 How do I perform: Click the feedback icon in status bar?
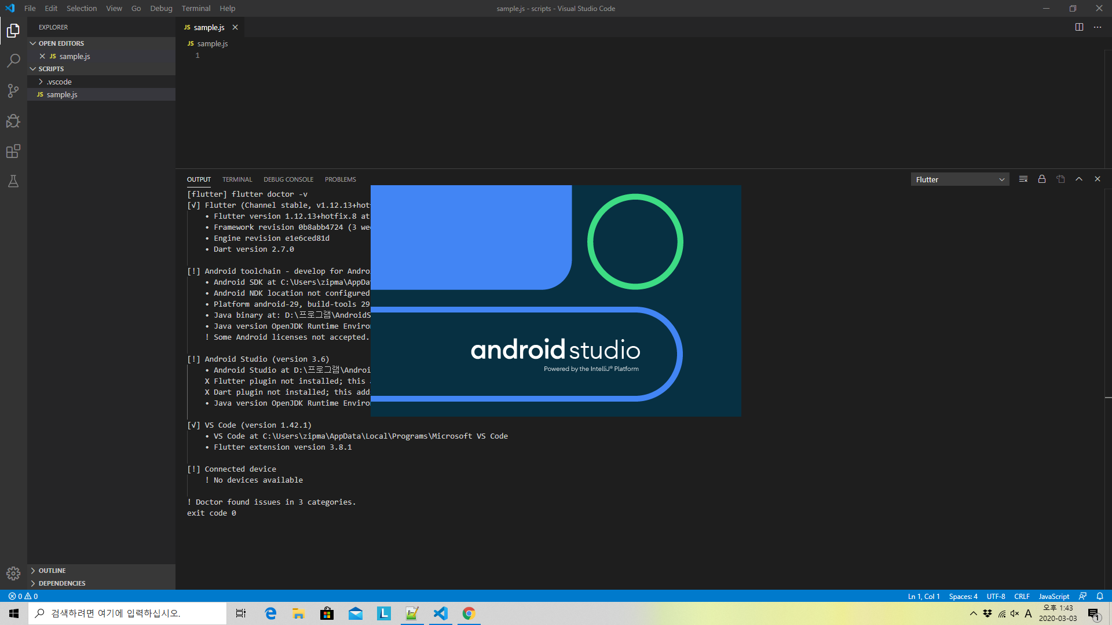coord(1082,596)
